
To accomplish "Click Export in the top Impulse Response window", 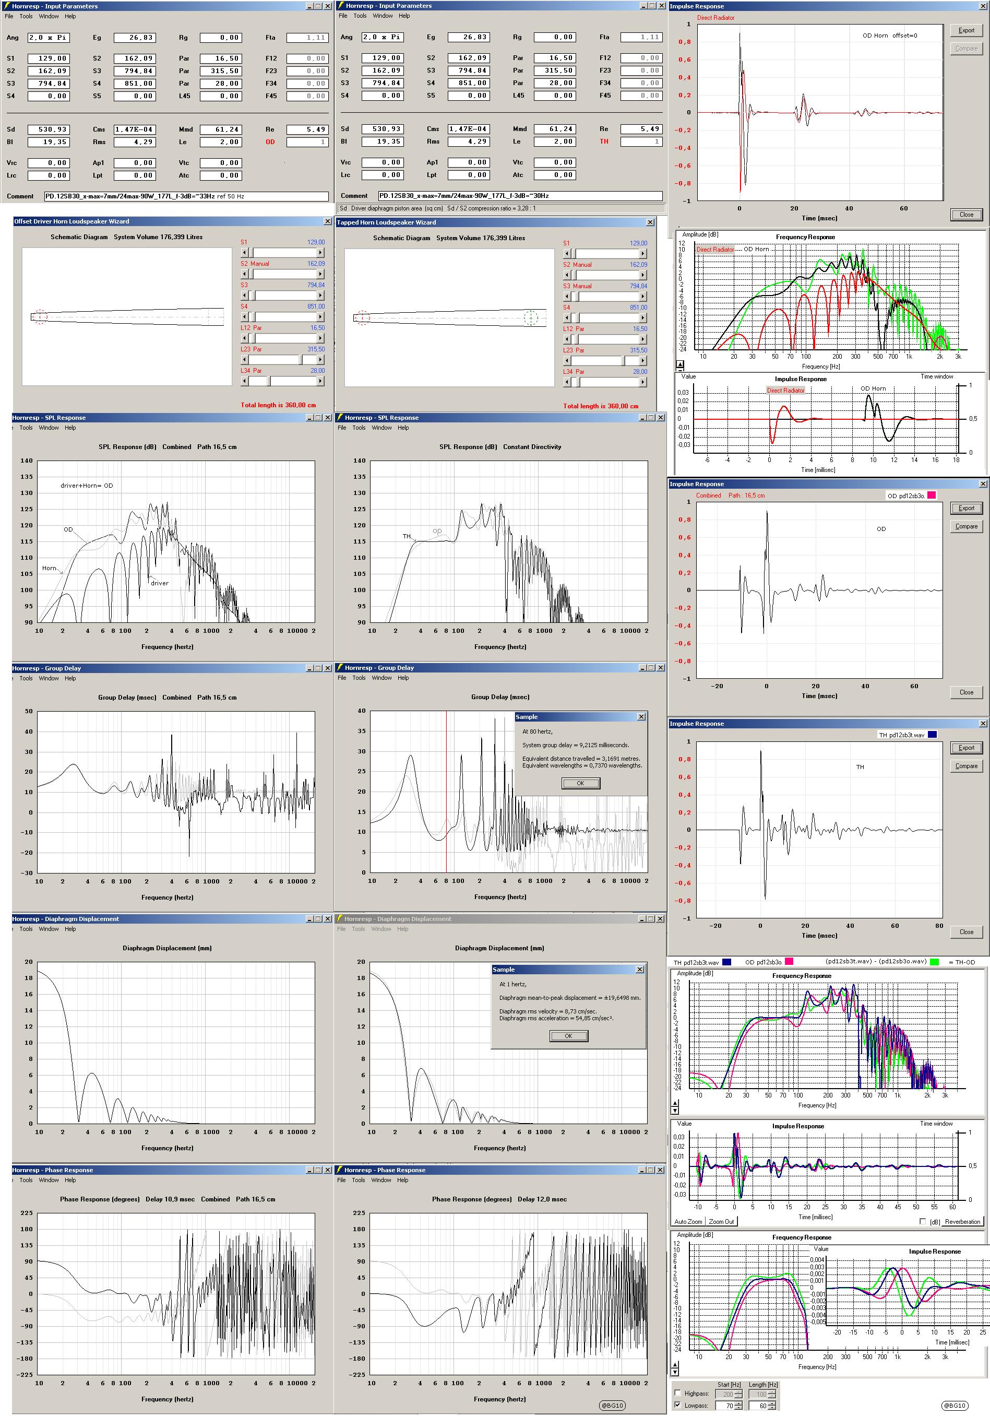I will pos(966,30).
